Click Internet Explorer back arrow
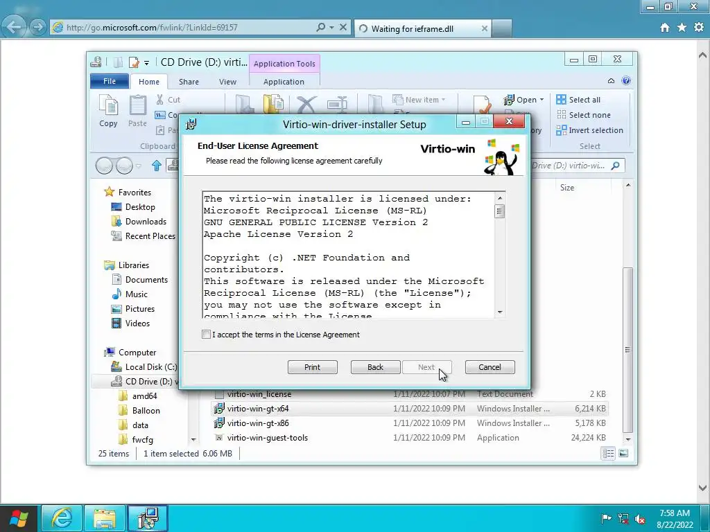The height and width of the screenshot is (532, 710). (x=13, y=27)
